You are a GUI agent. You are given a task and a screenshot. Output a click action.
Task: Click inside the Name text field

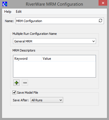(57, 21)
